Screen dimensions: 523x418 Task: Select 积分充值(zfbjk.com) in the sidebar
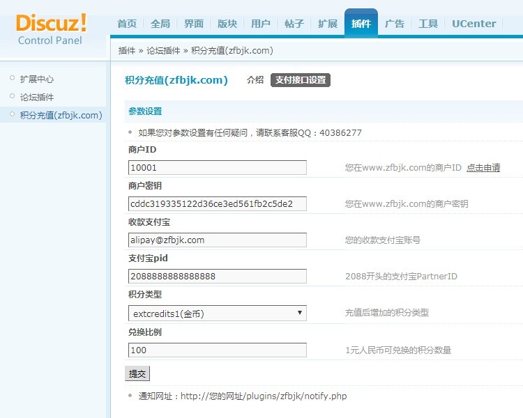point(61,115)
